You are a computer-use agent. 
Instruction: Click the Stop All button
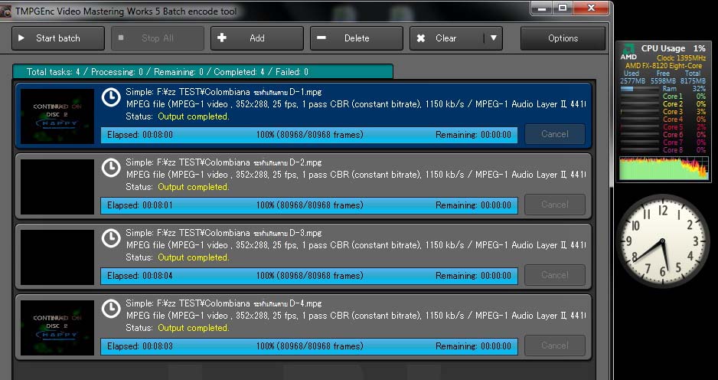pyautogui.click(x=158, y=38)
